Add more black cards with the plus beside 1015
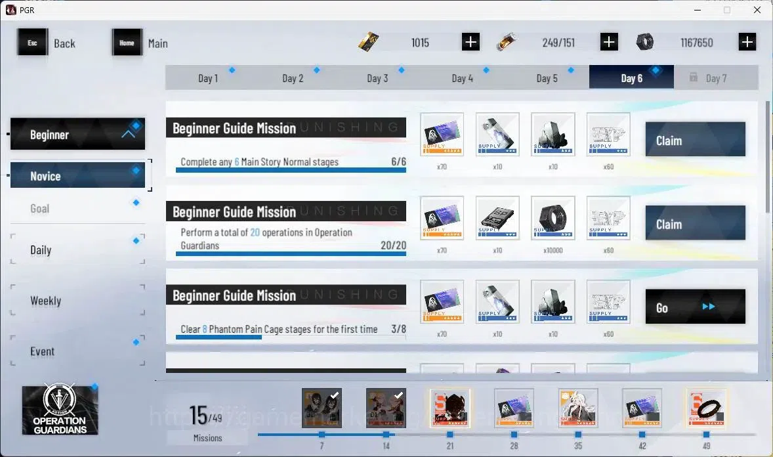773x457 pixels. click(x=470, y=42)
